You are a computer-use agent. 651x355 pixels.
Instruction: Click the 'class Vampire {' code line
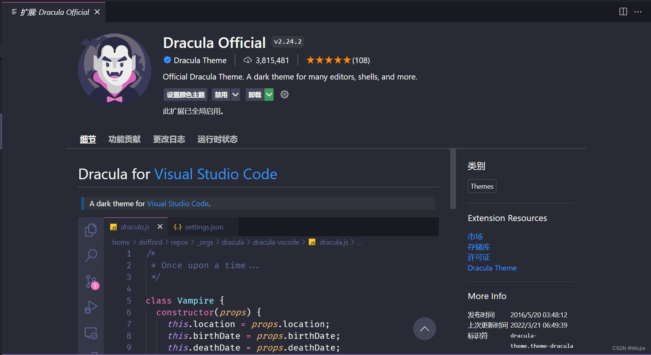click(185, 301)
